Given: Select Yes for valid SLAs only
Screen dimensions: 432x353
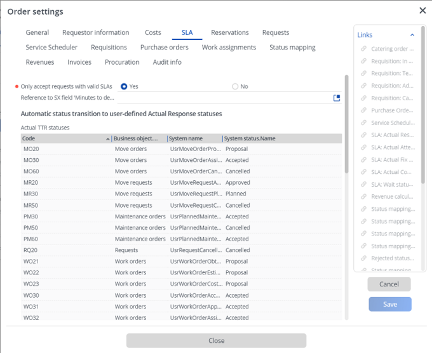Looking at the screenshot, I should point(124,86).
